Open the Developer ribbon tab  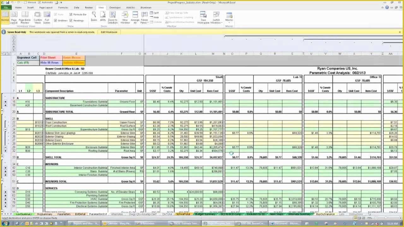[115, 7]
